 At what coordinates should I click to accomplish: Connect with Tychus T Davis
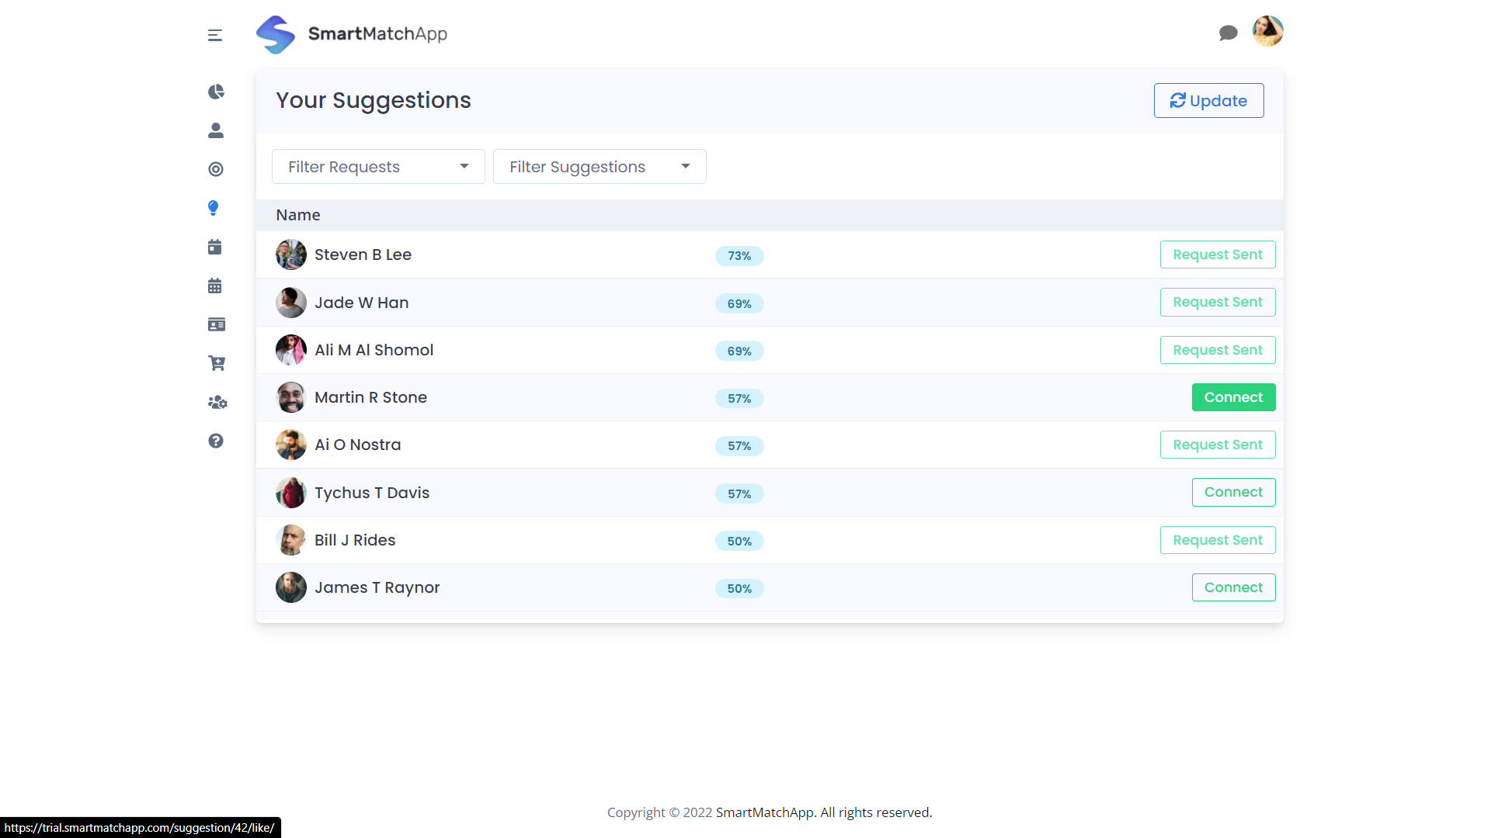coord(1233,492)
